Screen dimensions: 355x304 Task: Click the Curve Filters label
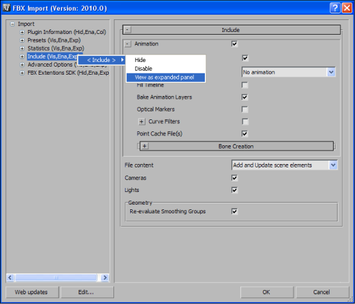point(164,122)
